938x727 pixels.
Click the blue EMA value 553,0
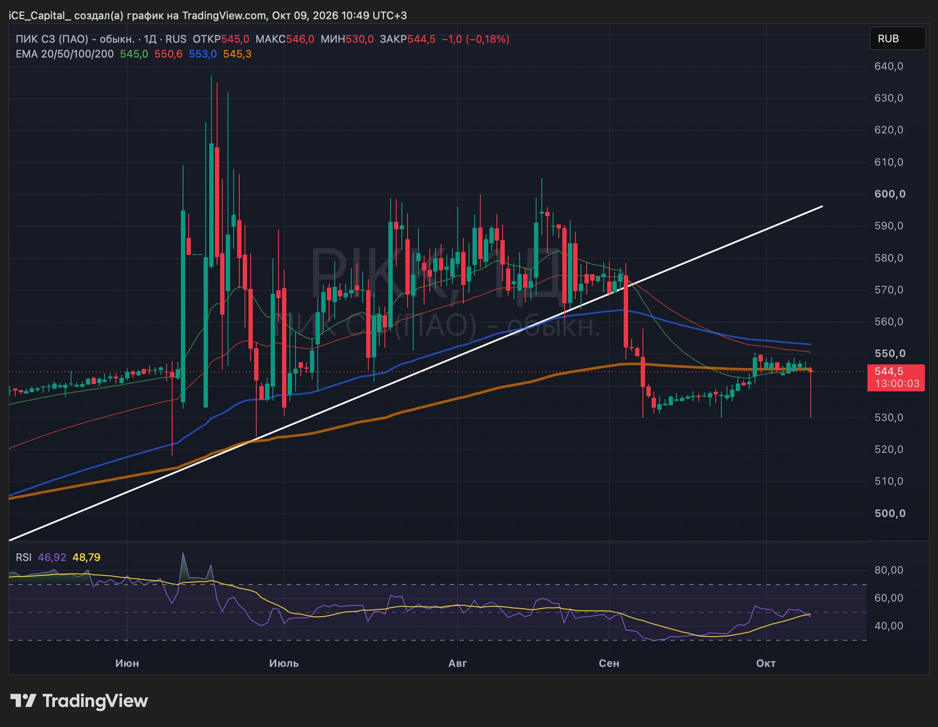[x=203, y=54]
